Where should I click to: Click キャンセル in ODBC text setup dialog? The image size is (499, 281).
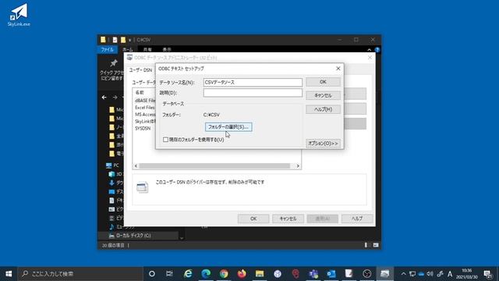[323, 95]
